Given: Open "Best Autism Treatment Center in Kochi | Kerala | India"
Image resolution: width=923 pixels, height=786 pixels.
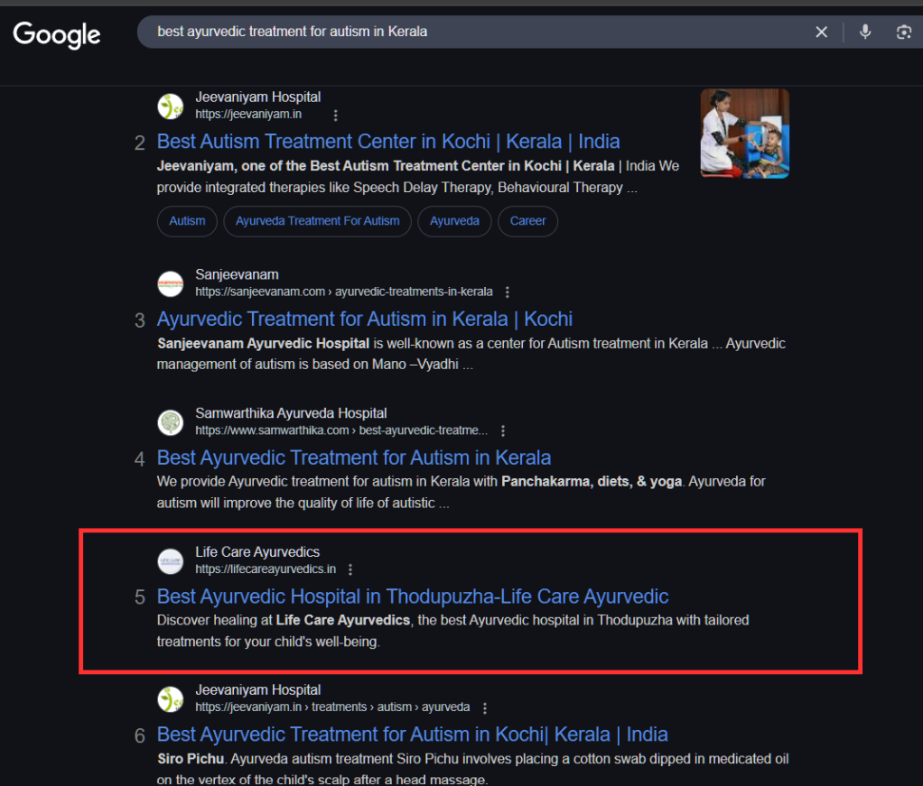Looking at the screenshot, I should point(388,142).
